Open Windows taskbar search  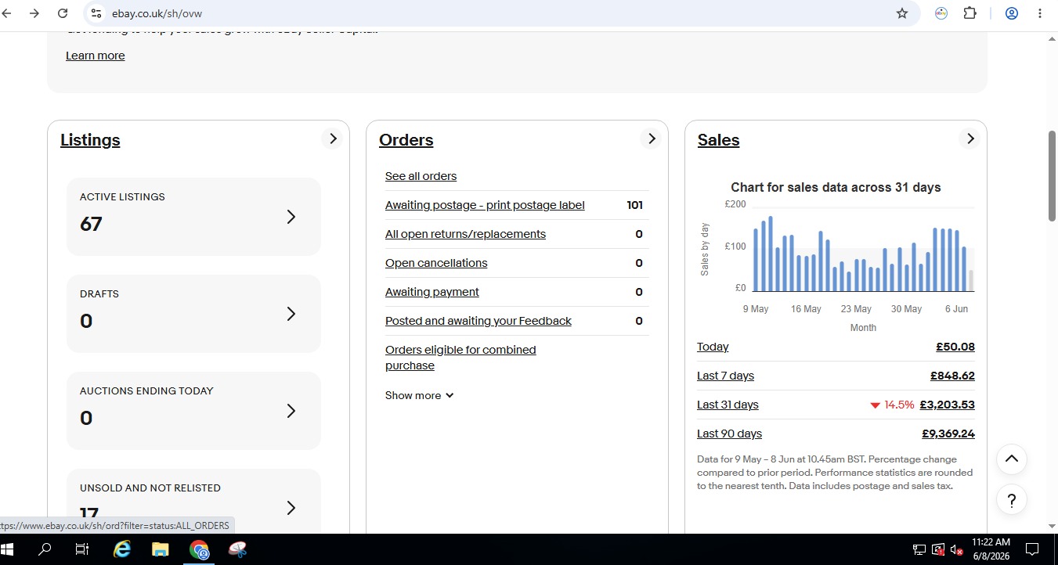pyautogui.click(x=45, y=549)
